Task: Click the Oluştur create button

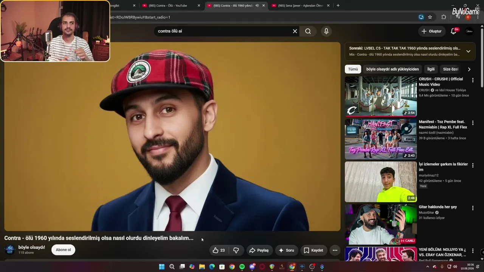Action: 431,31
